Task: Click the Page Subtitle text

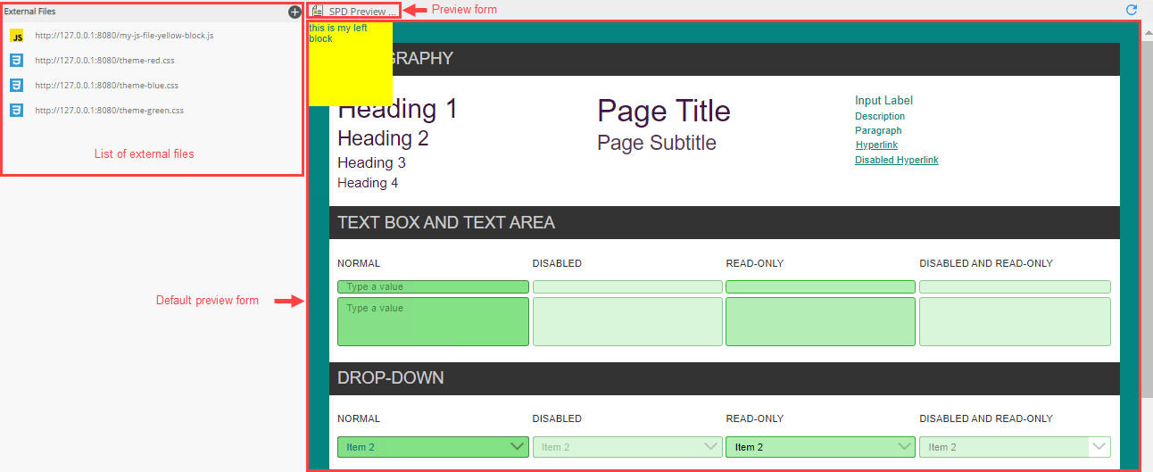Action: pyautogui.click(x=657, y=143)
